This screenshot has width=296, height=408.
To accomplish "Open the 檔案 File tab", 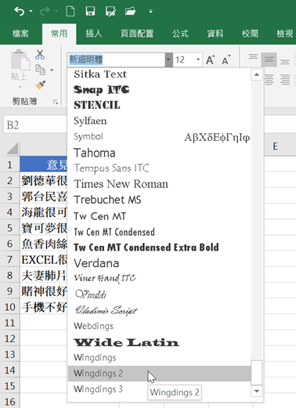I will pyautogui.click(x=20, y=34).
